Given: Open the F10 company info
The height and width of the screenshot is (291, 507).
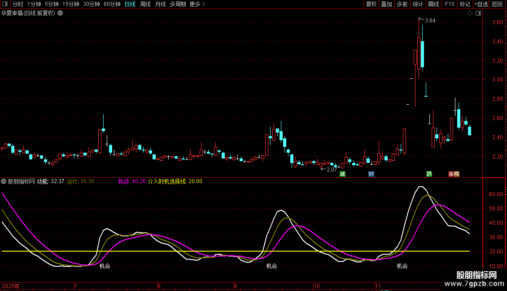Looking at the screenshot, I should coord(450,4).
